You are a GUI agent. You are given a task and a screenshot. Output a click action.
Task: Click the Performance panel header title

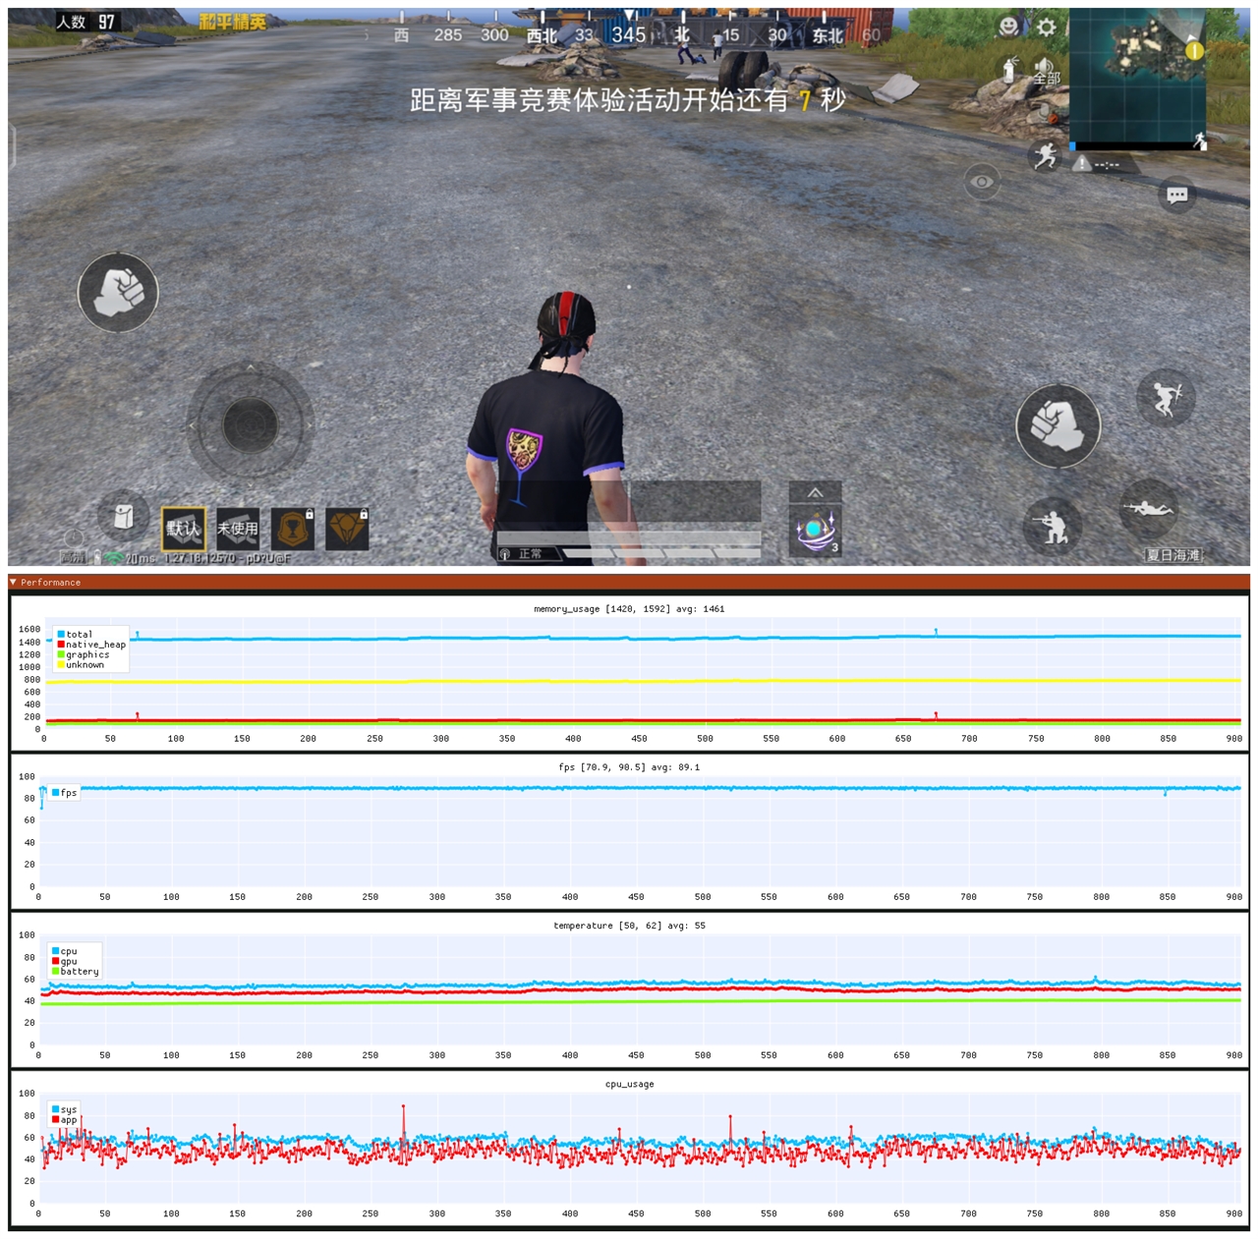51,583
